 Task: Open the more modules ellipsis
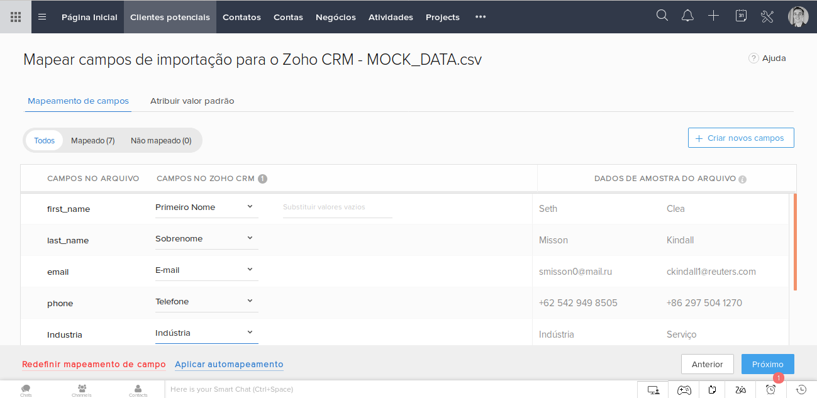click(x=481, y=17)
